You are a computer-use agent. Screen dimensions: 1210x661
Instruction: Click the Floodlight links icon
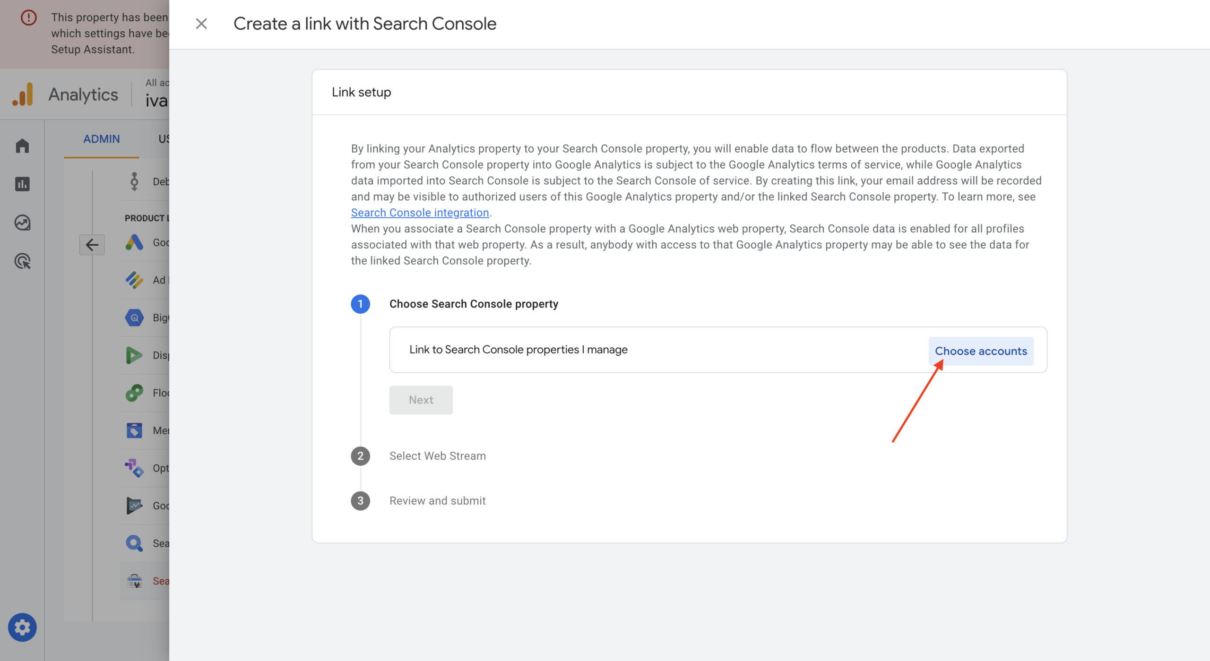point(134,393)
